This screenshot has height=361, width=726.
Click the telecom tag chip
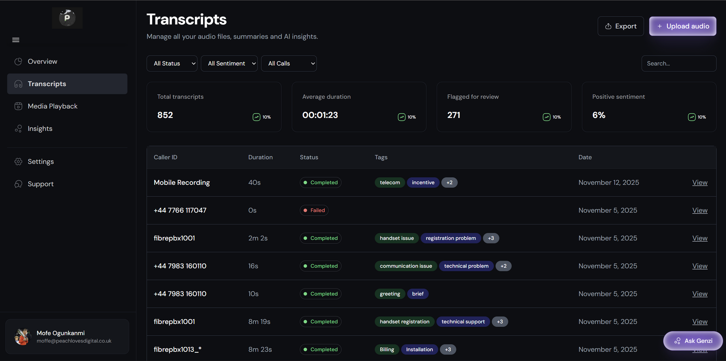pos(389,183)
